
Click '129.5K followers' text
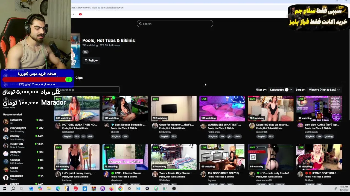point(110,45)
